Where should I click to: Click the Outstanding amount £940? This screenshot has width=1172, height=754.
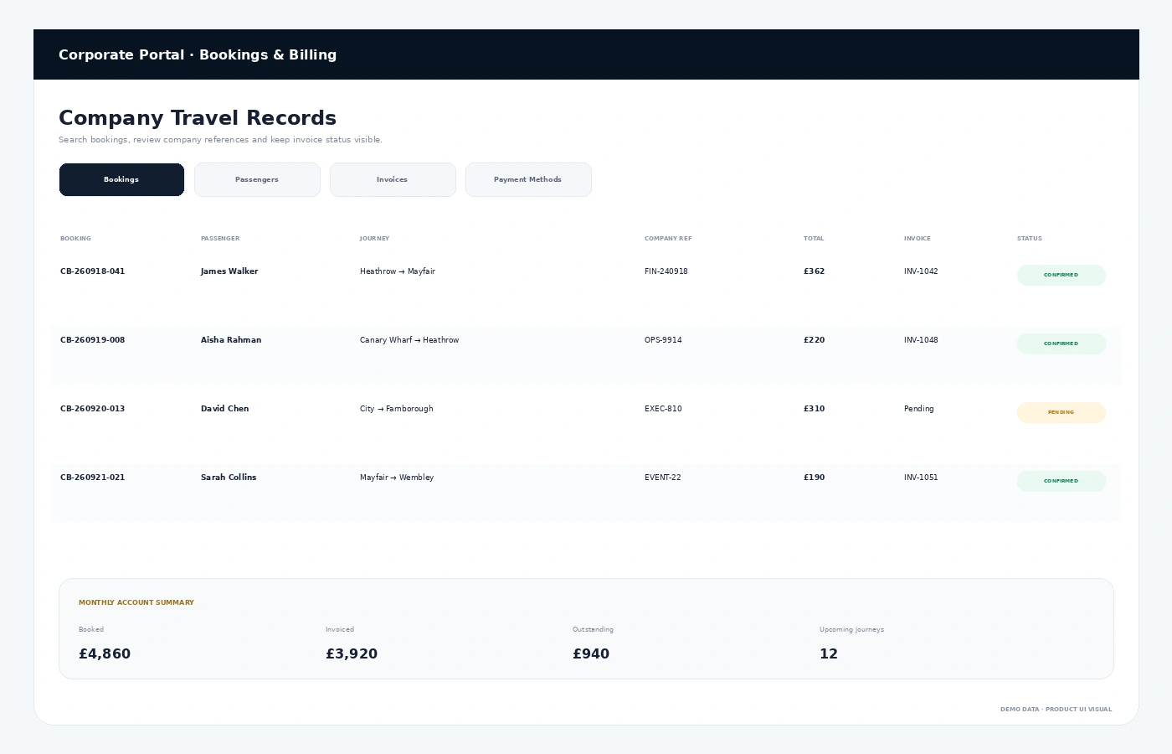click(591, 653)
